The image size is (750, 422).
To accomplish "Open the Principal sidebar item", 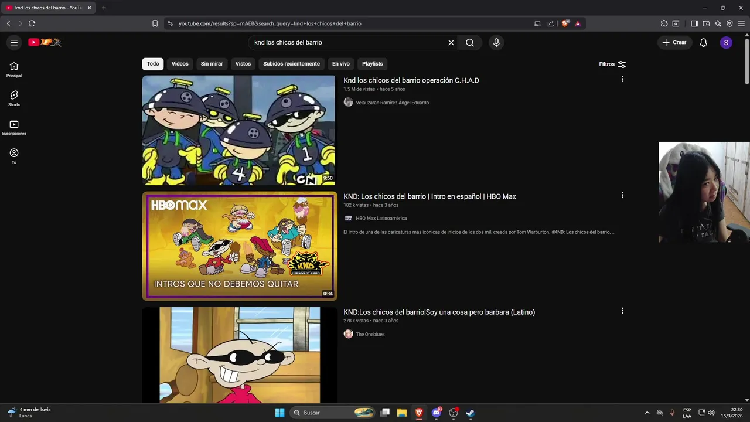I will click(14, 70).
